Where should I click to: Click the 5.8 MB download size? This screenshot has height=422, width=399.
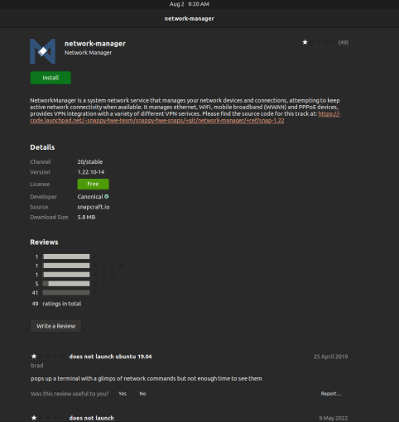tap(86, 218)
